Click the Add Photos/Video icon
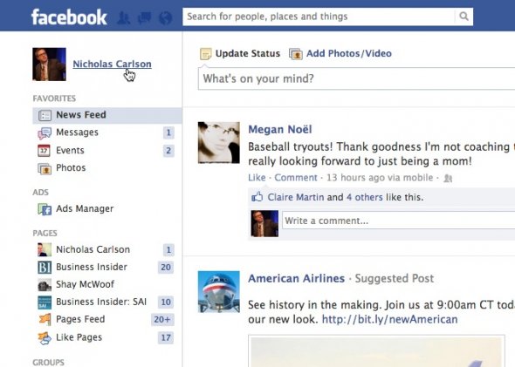 coord(296,54)
